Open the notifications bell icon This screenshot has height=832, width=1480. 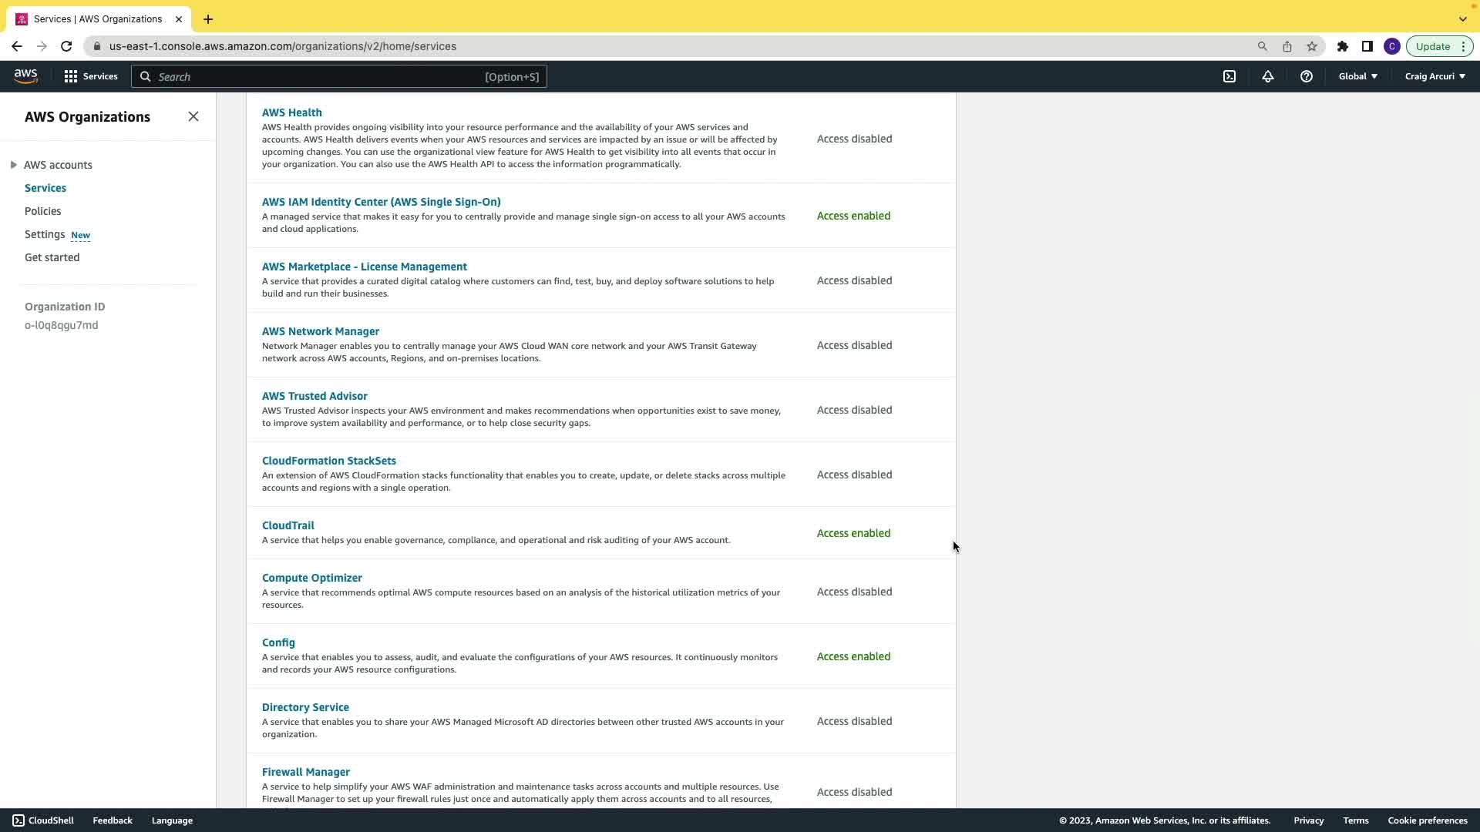click(x=1268, y=76)
